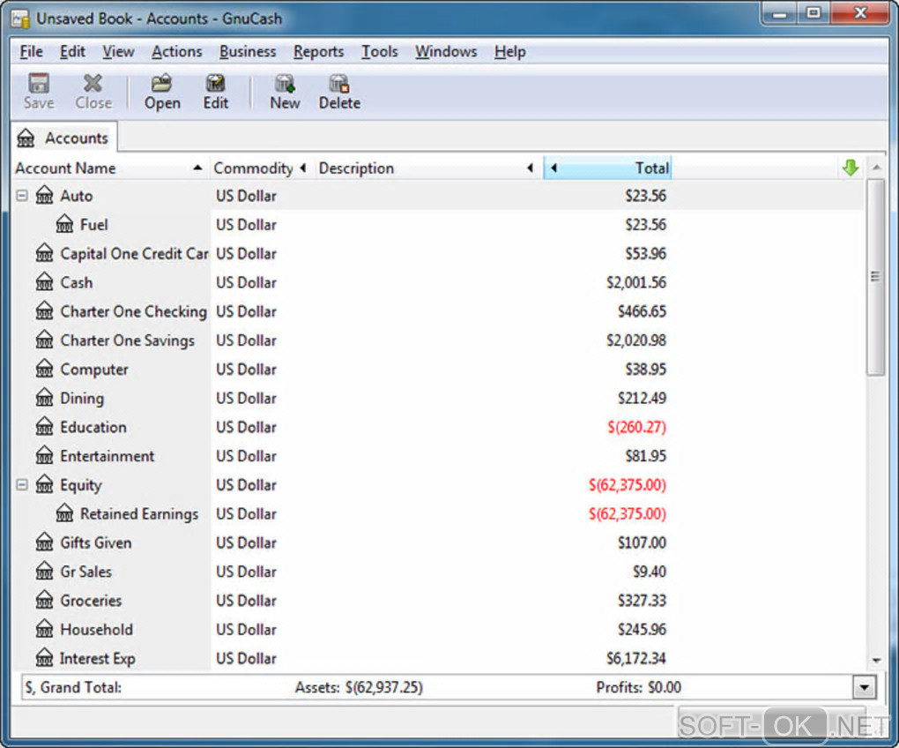Select the Groceries total $327.33
Viewport: 899px width, 748px height.
pos(642,600)
